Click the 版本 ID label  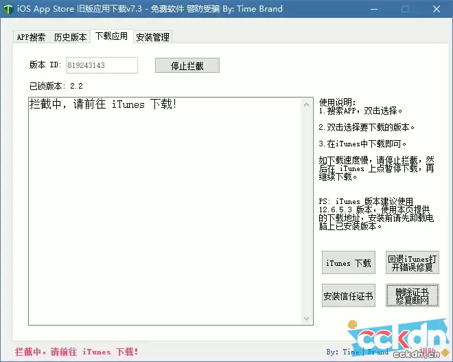coord(45,65)
